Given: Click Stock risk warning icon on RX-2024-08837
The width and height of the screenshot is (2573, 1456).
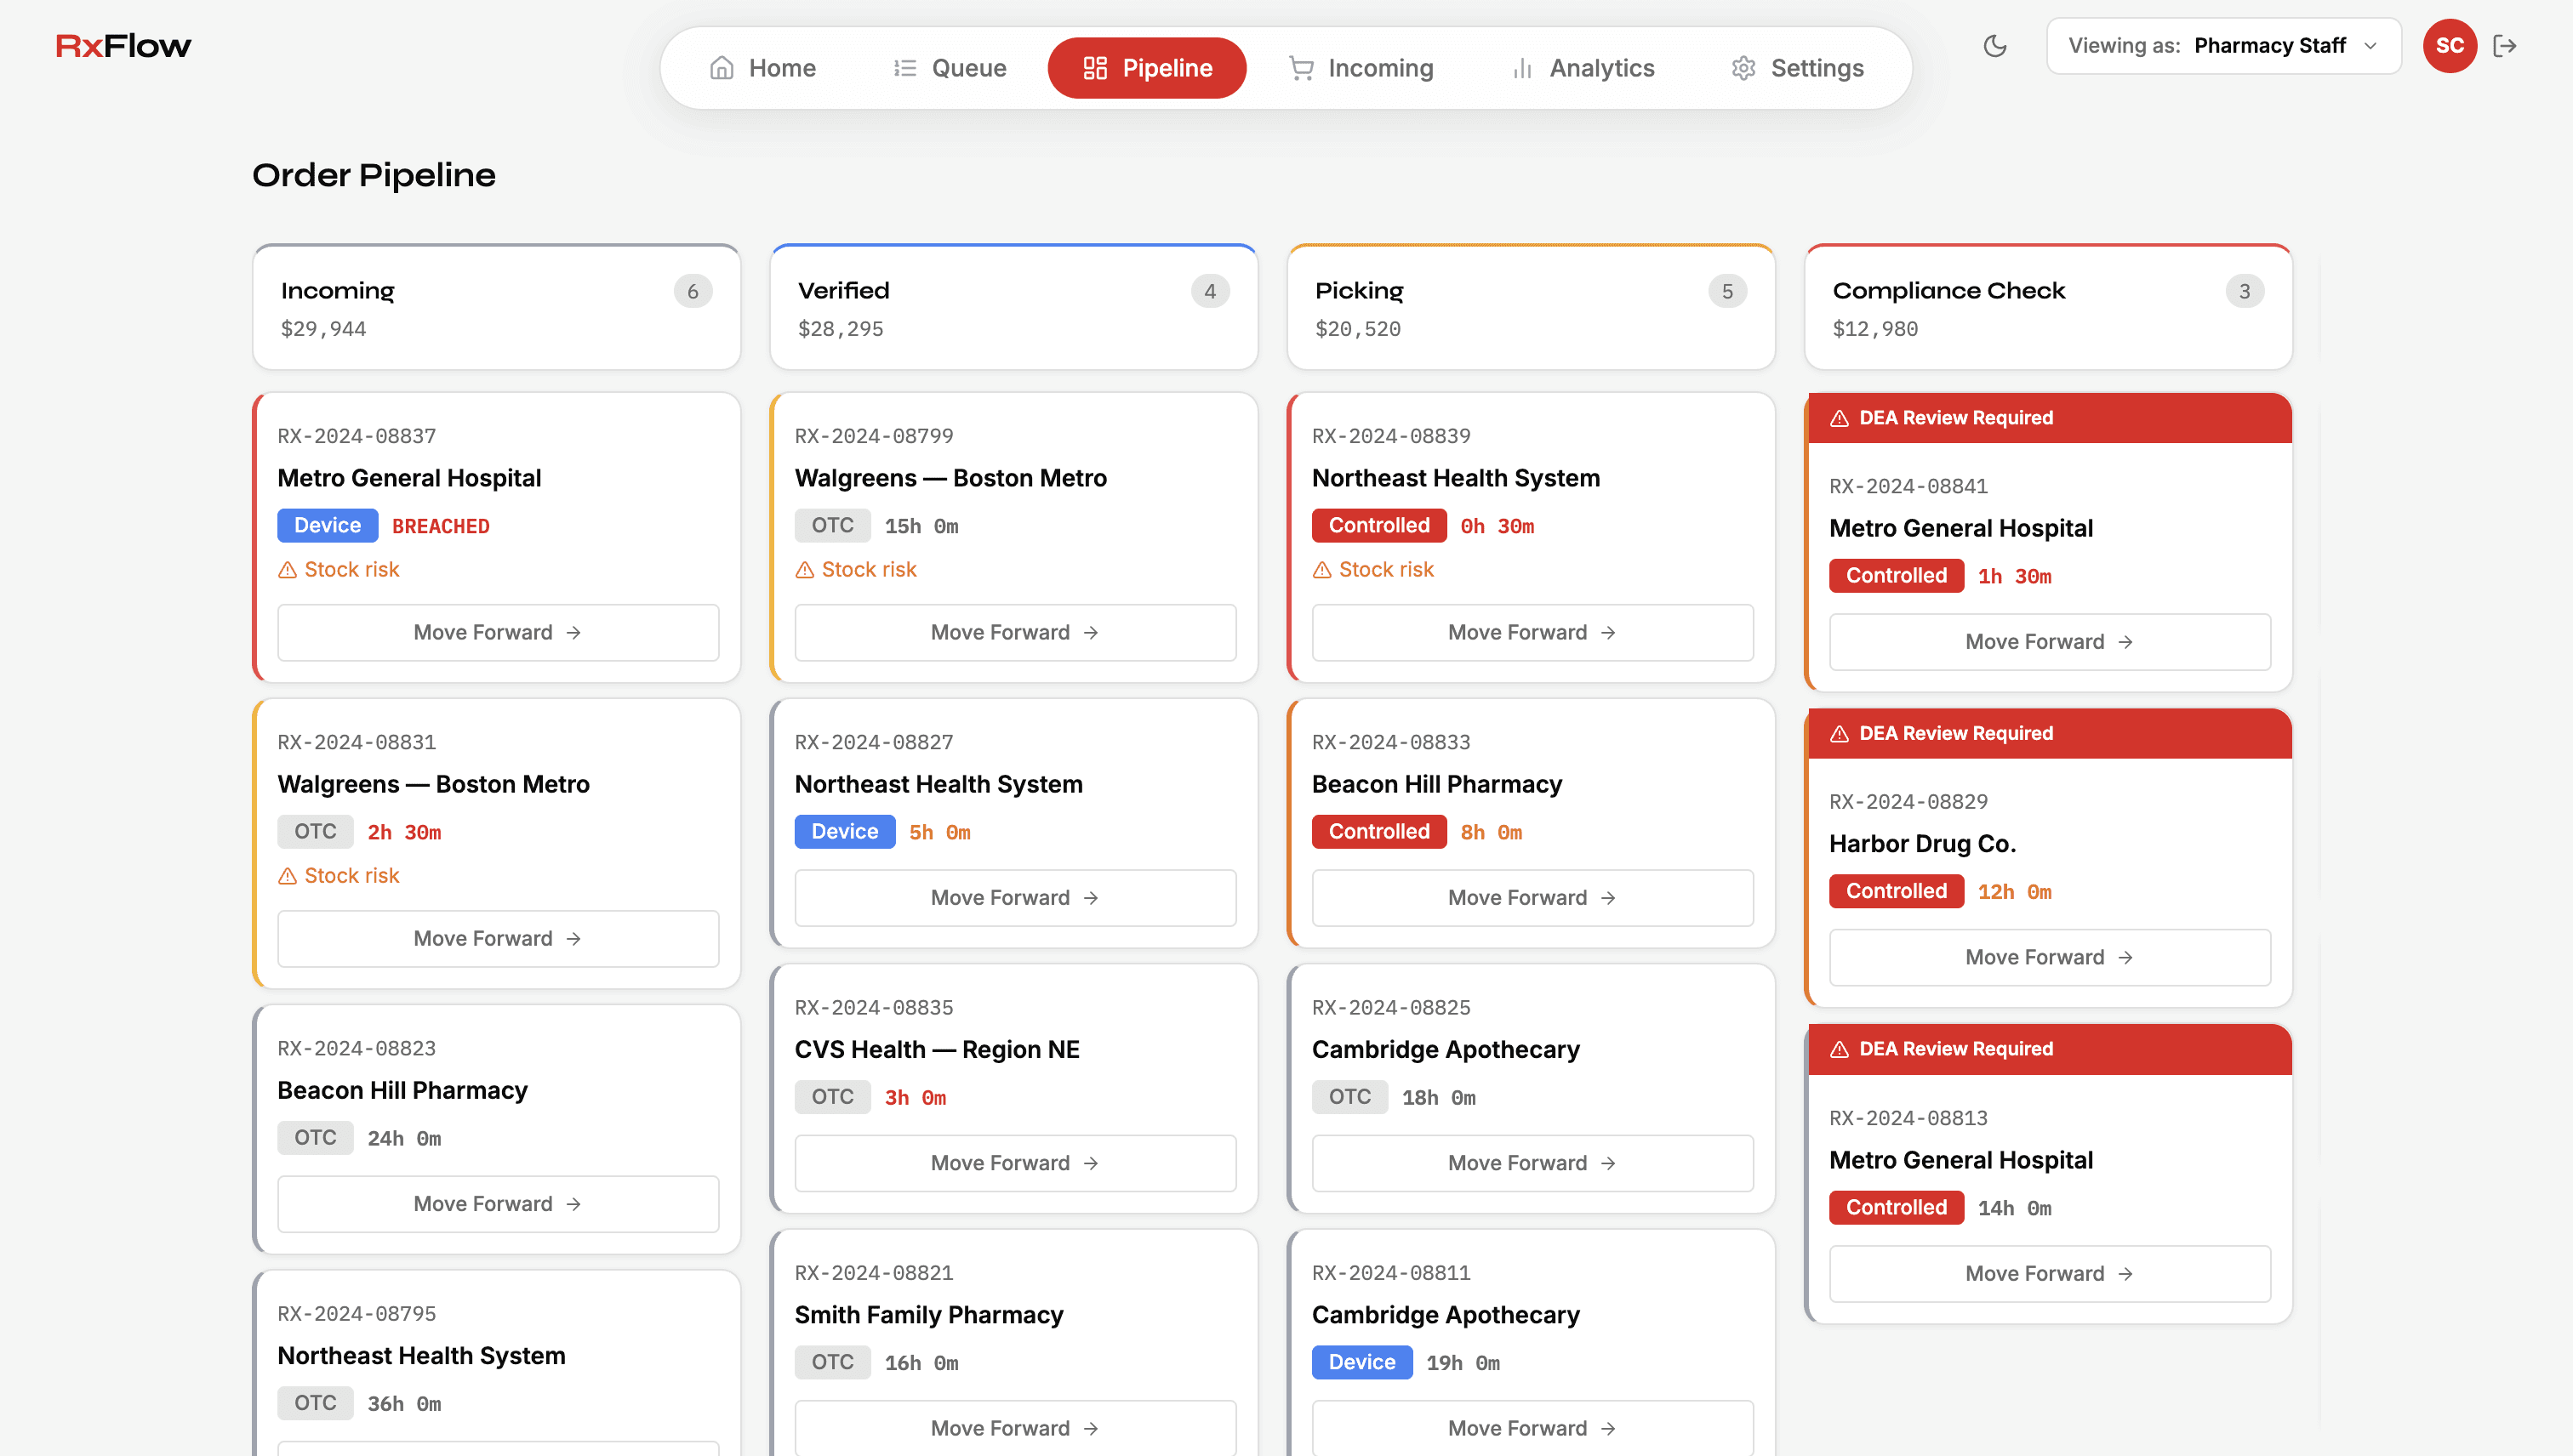Looking at the screenshot, I should [287, 570].
